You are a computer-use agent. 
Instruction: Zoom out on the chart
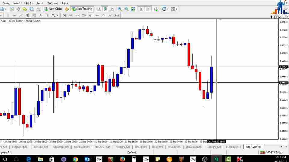point(126,9)
